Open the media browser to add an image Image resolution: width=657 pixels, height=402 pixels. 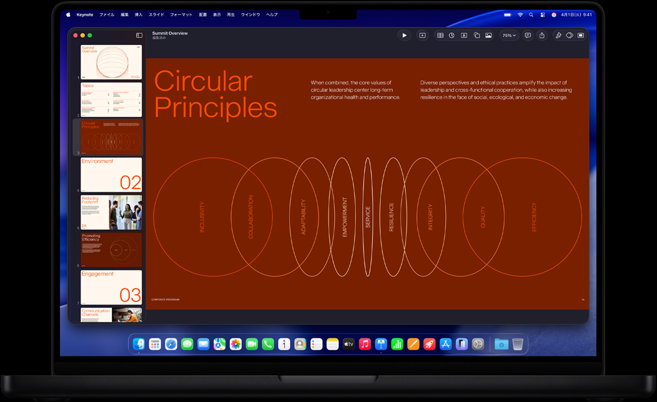coord(487,35)
